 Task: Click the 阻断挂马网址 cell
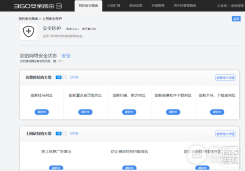tap(42, 95)
